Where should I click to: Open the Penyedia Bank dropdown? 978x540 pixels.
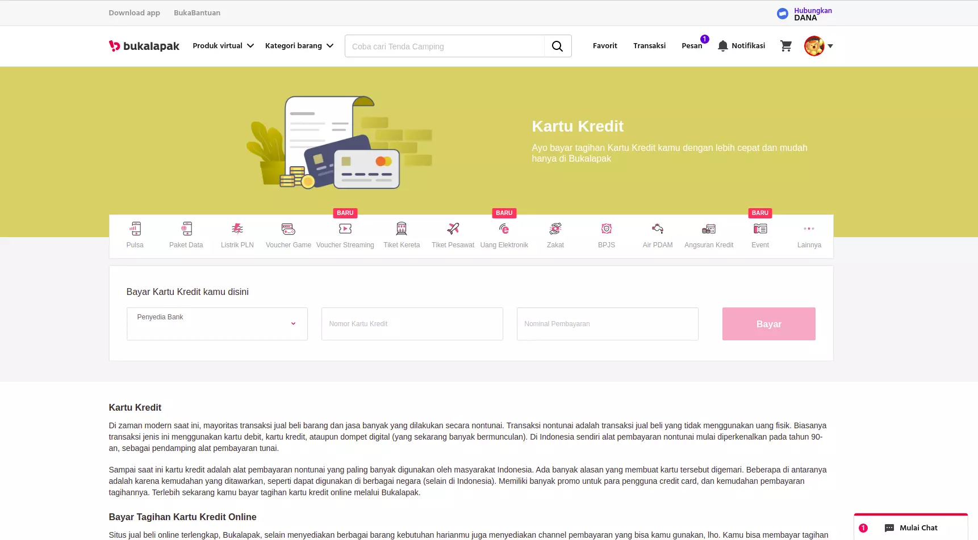click(217, 324)
